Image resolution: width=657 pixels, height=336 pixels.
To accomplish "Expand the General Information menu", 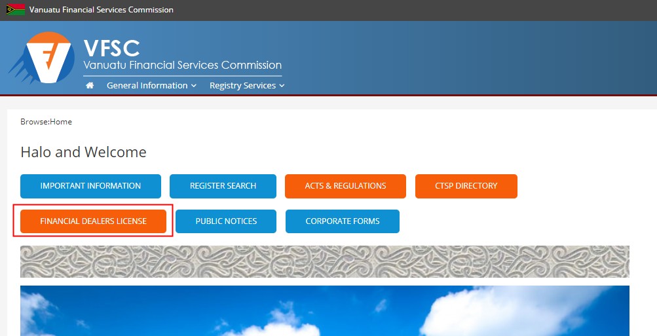I will [151, 85].
